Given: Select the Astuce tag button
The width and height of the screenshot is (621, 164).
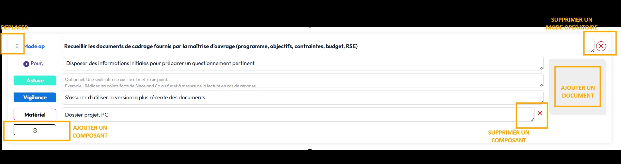Looking at the screenshot, I should pyautogui.click(x=35, y=80).
